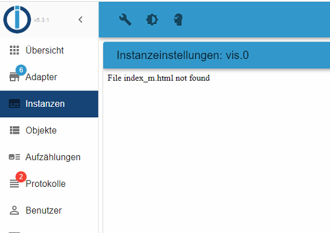Open the Protokolle log view
Viewport: 330px width, 233px height.
point(49,184)
